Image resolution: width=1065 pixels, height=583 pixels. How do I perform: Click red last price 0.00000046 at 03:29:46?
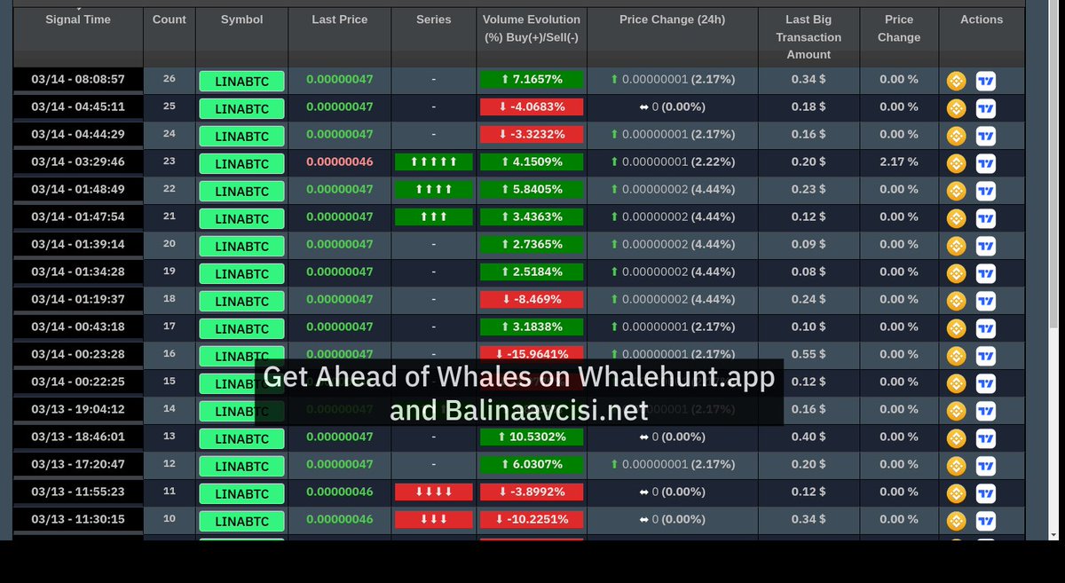[x=340, y=162]
